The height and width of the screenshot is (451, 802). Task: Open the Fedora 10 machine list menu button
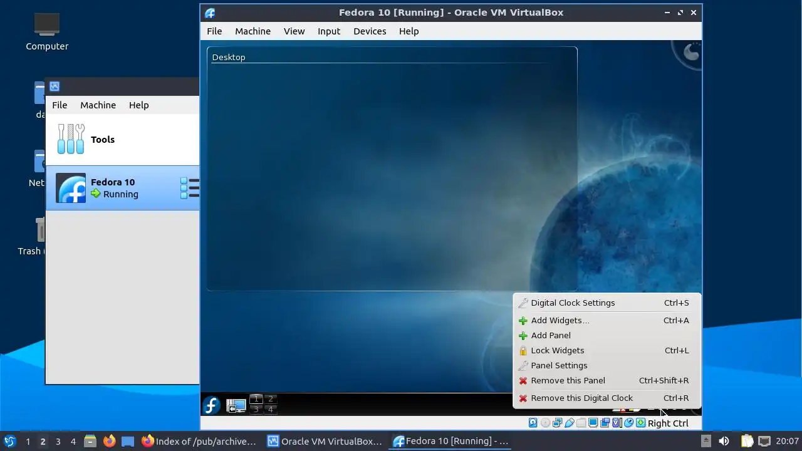click(190, 188)
